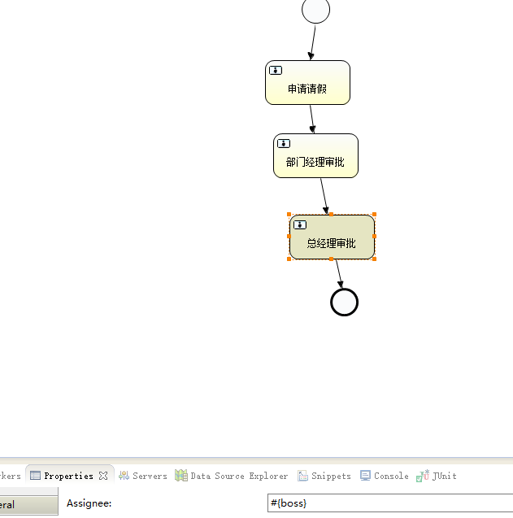This screenshot has width=513, height=518.
Task: Click the Console monitor icon
Action: [x=365, y=476]
